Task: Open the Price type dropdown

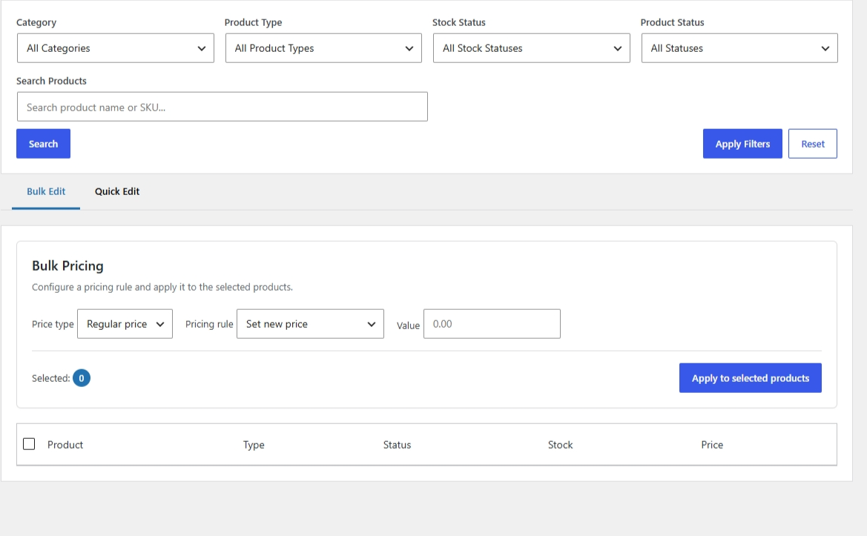Action: click(125, 324)
